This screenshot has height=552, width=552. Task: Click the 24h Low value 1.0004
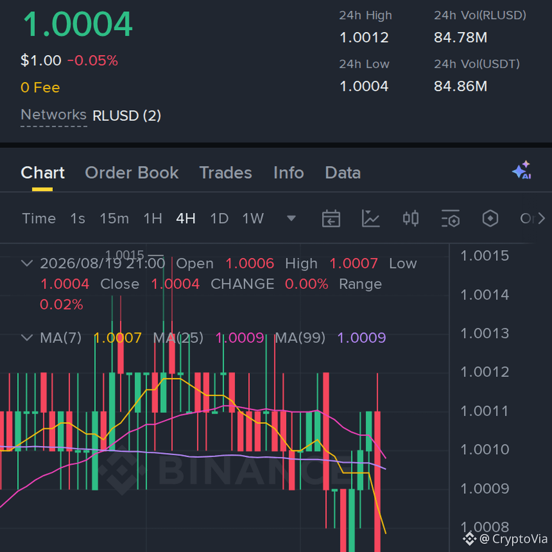[364, 86]
